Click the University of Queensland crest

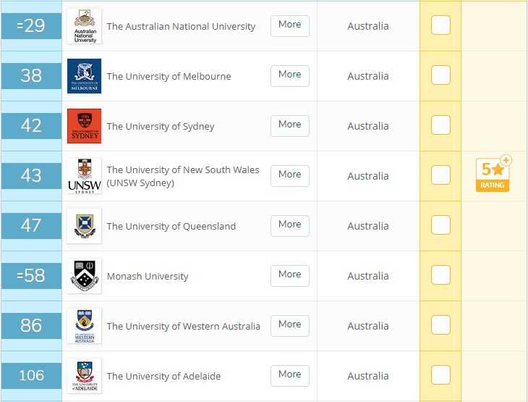84,225
